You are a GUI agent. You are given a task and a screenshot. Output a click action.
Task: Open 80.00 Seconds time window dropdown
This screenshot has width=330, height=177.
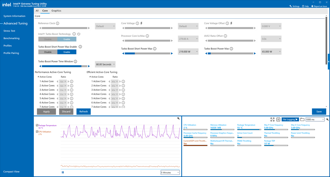[105, 64]
